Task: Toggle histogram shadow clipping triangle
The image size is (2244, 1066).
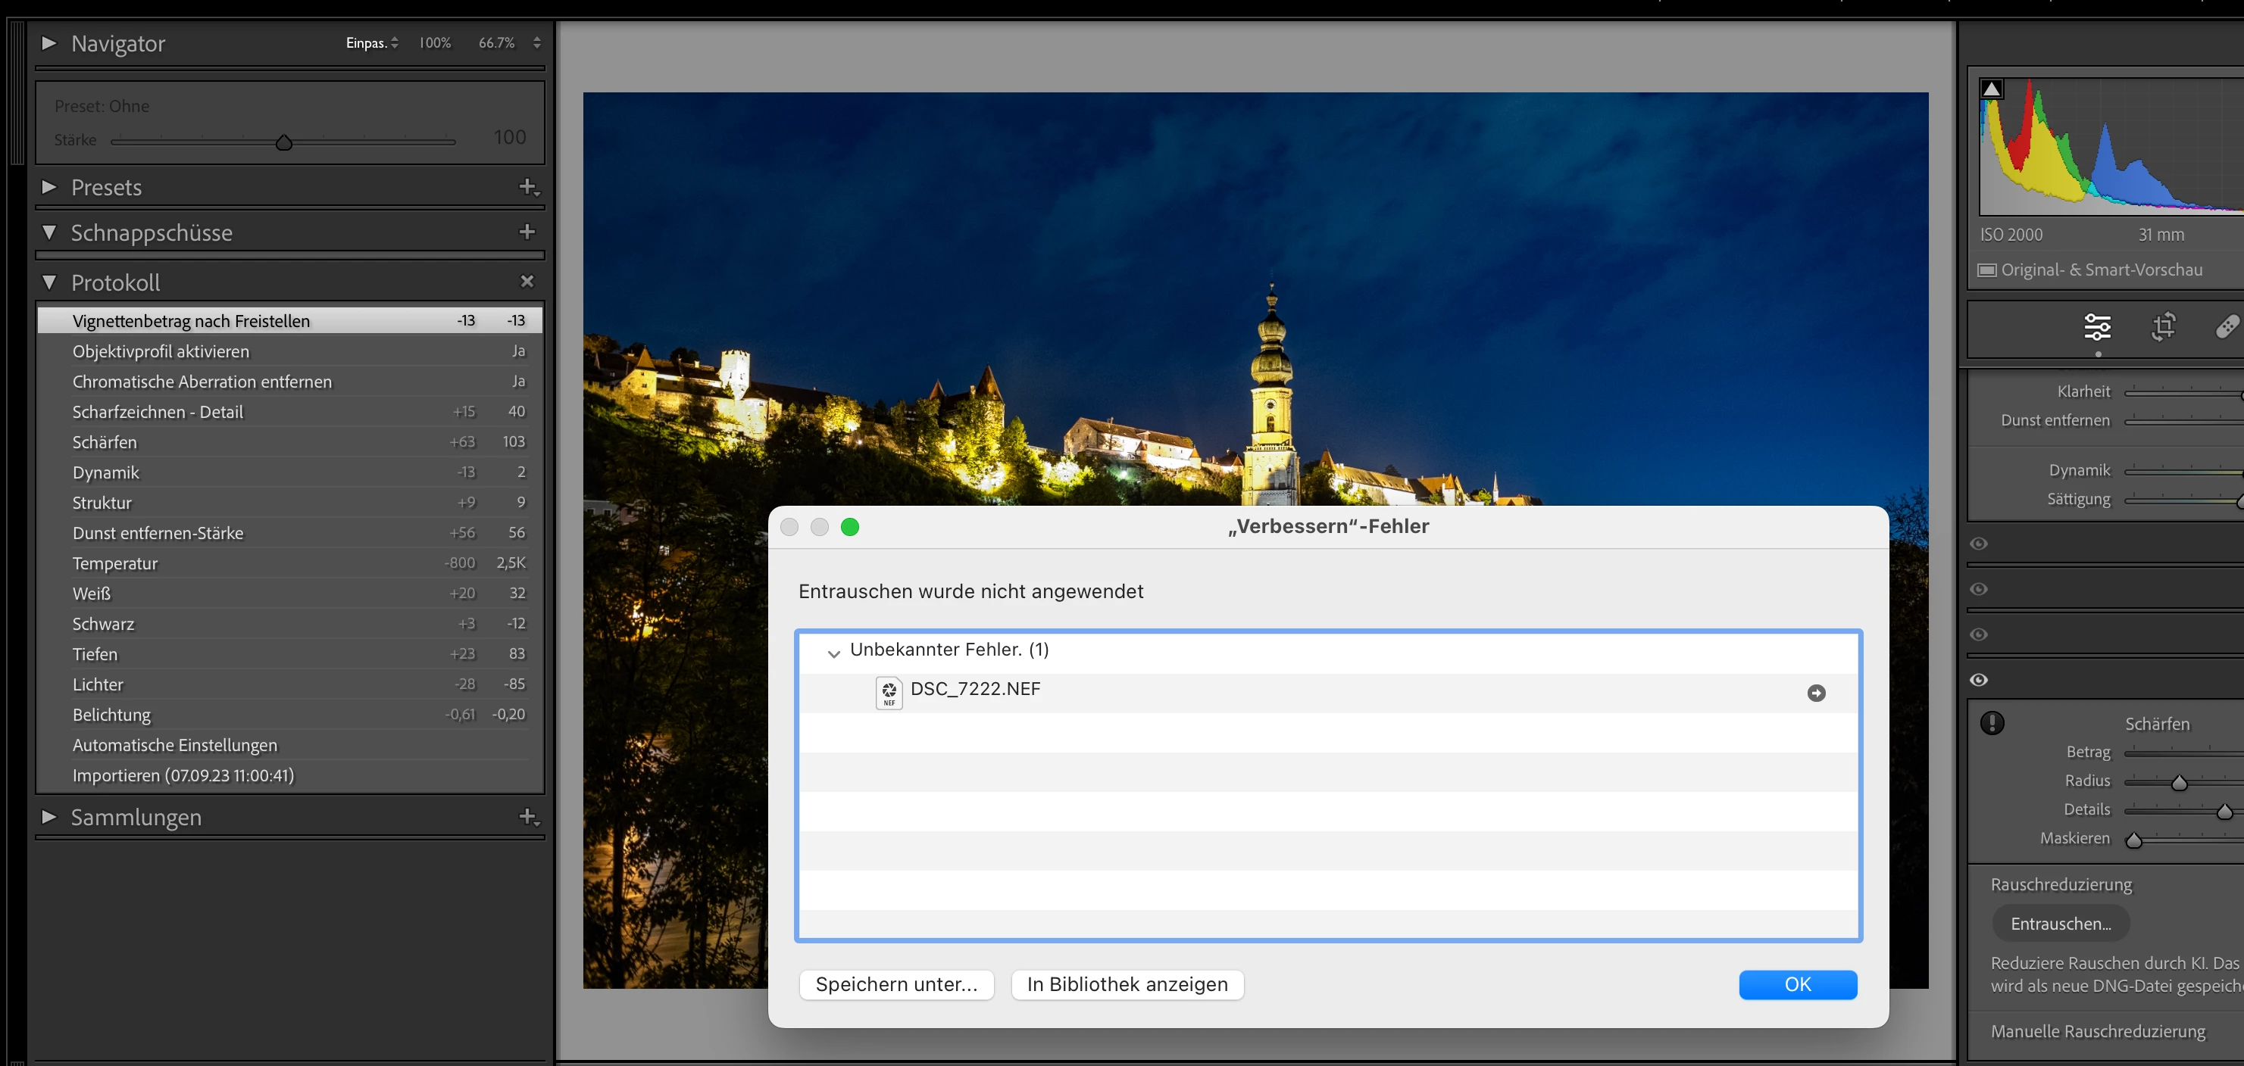Action: point(1992,89)
